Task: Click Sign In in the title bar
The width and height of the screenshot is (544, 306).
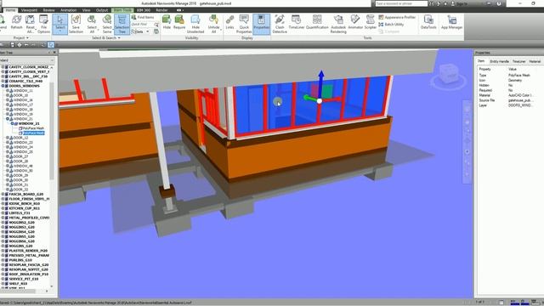Action: (x=462, y=3)
